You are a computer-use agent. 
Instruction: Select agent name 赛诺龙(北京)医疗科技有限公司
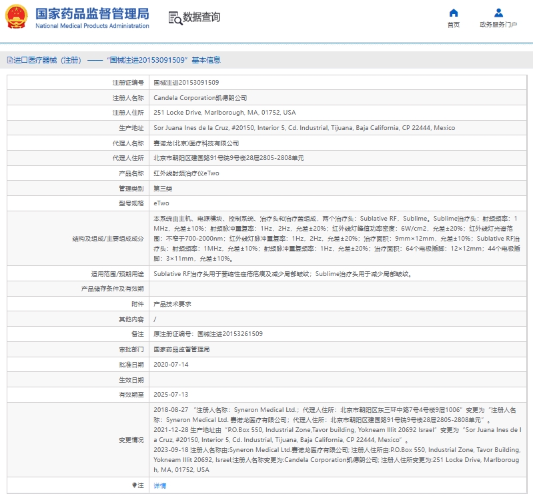pos(196,143)
